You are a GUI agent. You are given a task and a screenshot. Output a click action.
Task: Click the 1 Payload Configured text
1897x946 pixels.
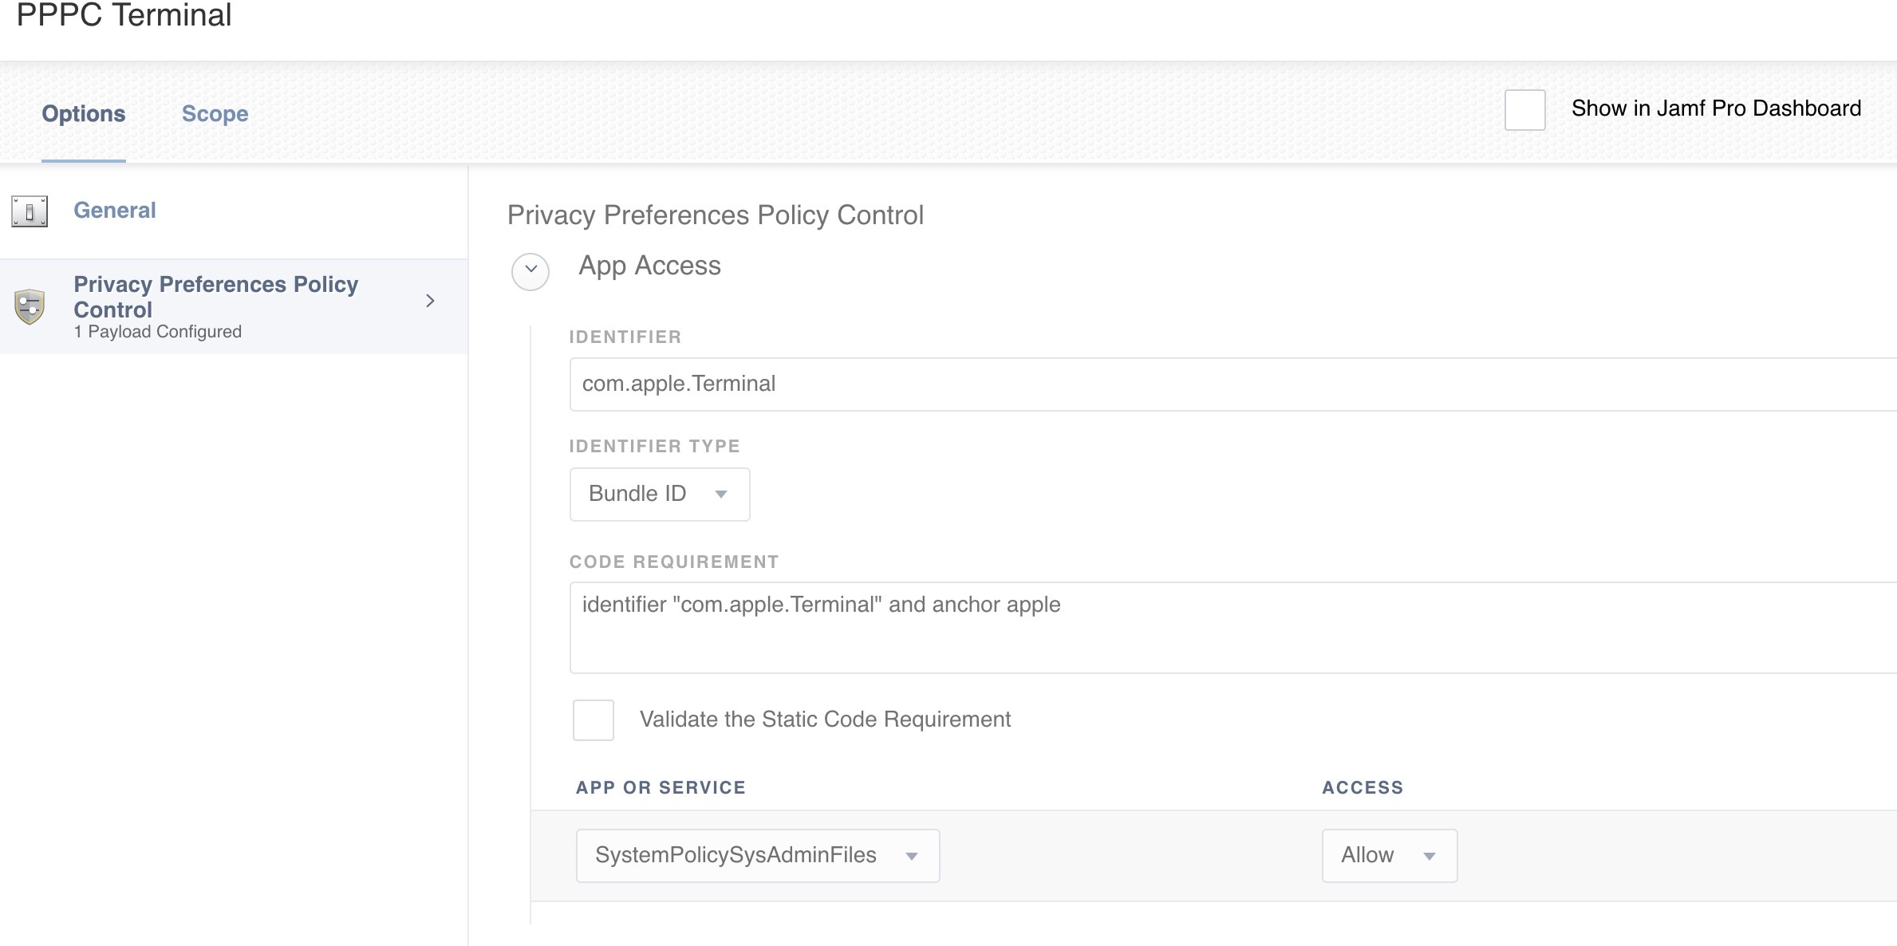(158, 332)
